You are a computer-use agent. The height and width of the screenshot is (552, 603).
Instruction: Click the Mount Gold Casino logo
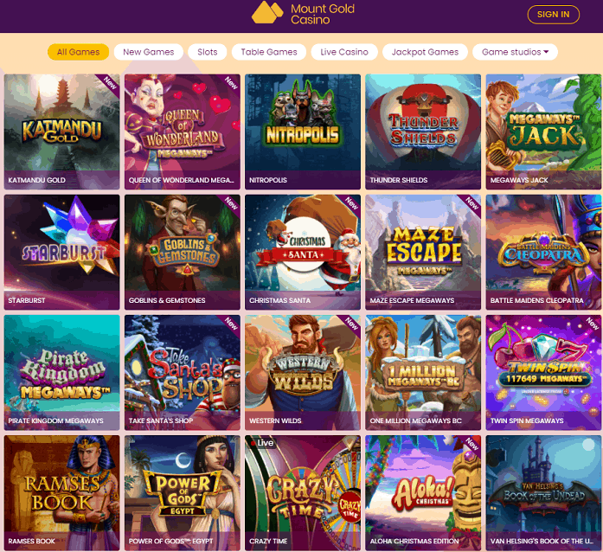[303, 14]
